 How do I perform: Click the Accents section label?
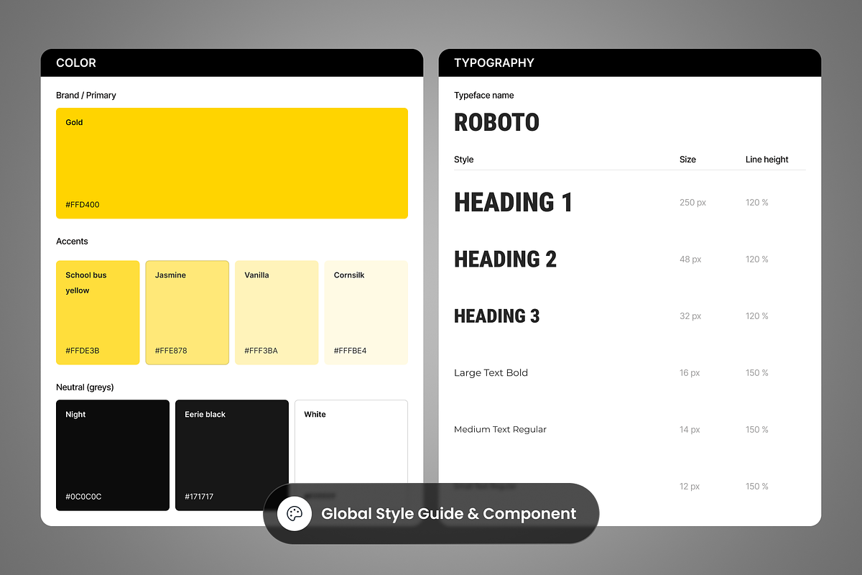tap(72, 241)
